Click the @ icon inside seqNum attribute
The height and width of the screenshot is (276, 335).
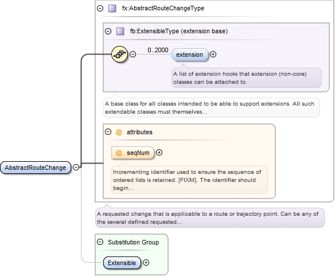119,153
